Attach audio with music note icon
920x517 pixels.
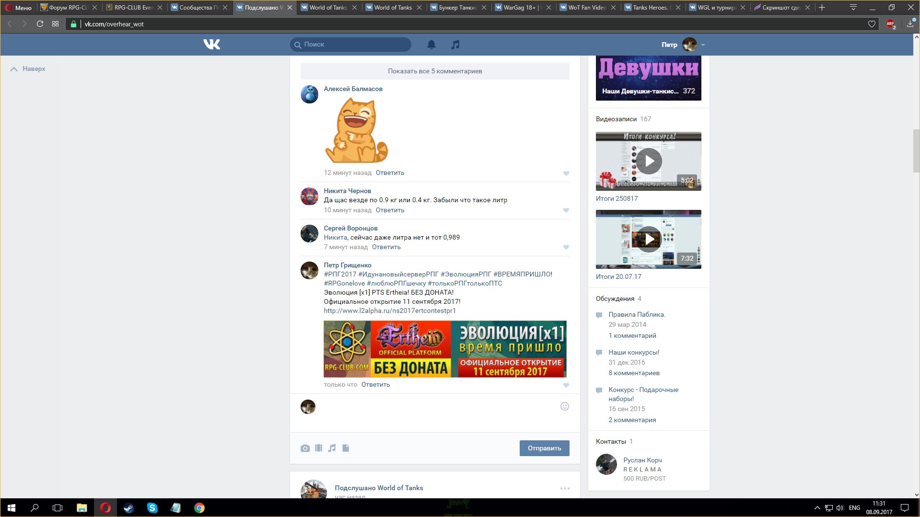point(332,448)
